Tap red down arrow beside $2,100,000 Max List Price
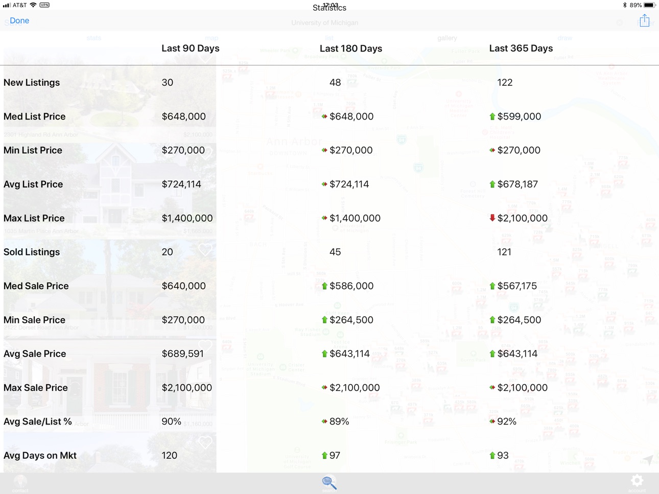This screenshot has height=494, width=659. click(492, 218)
